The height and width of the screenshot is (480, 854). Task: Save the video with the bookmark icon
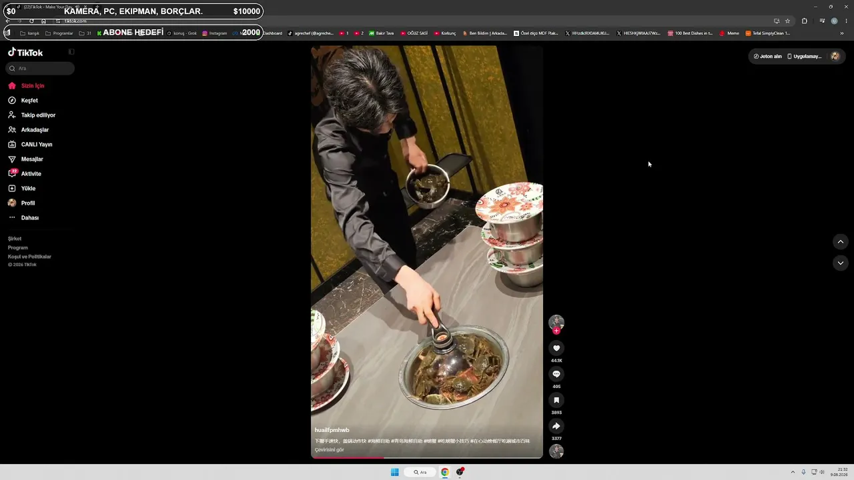(556, 400)
